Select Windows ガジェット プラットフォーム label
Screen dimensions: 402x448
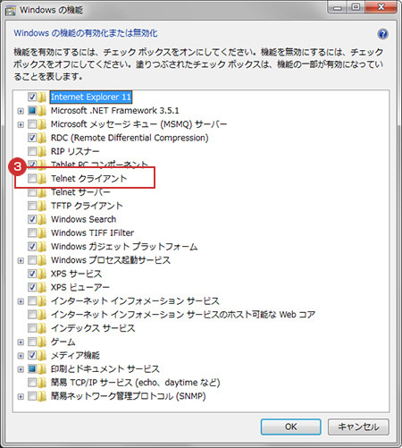tap(124, 247)
